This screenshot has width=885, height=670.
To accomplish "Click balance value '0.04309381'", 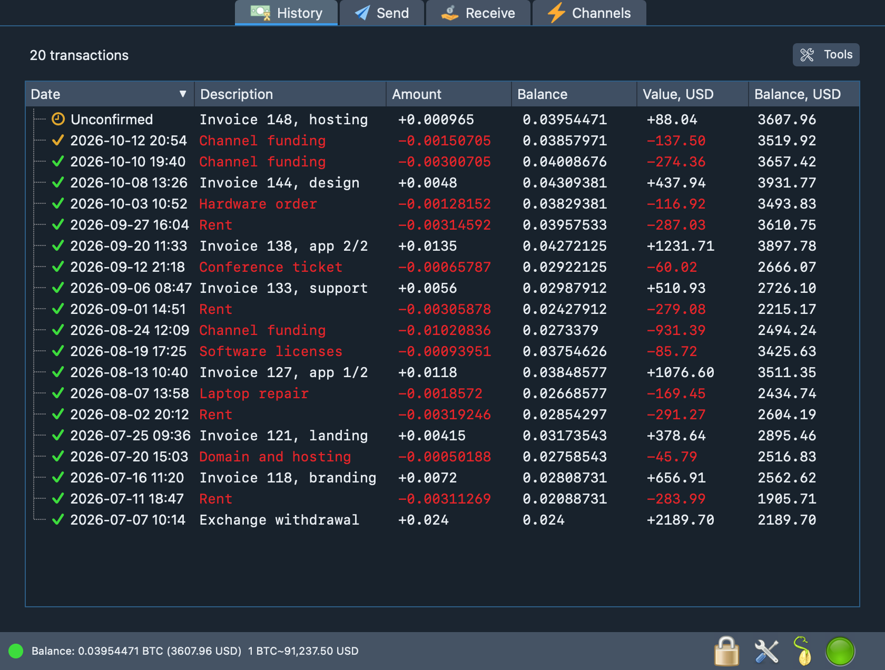I will [x=565, y=183].
